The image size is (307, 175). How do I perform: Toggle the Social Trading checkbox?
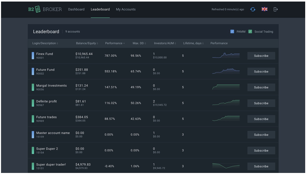(x=250, y=32)
